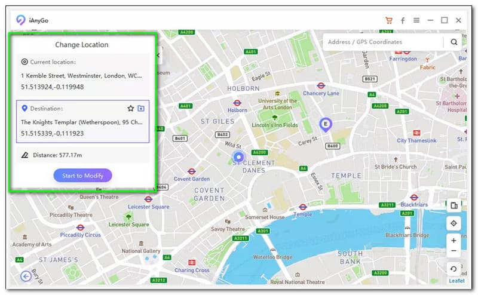The image size is (478, 295).
Task: Click the Blackfriars station icon
Action: (x=414, y=198)
